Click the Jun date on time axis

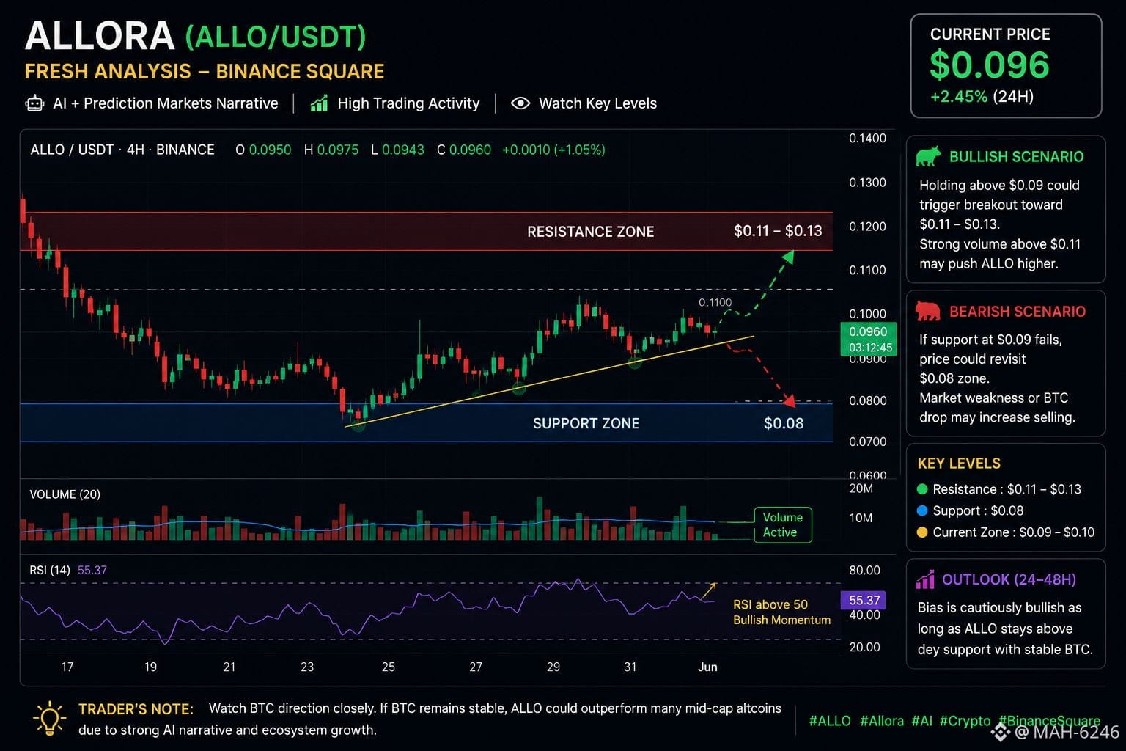pos(707,667)
